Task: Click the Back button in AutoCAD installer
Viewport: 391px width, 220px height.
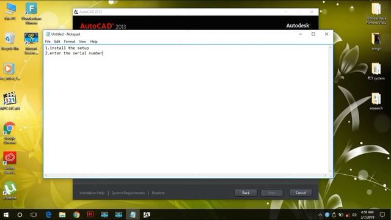Action: [246, 193]
